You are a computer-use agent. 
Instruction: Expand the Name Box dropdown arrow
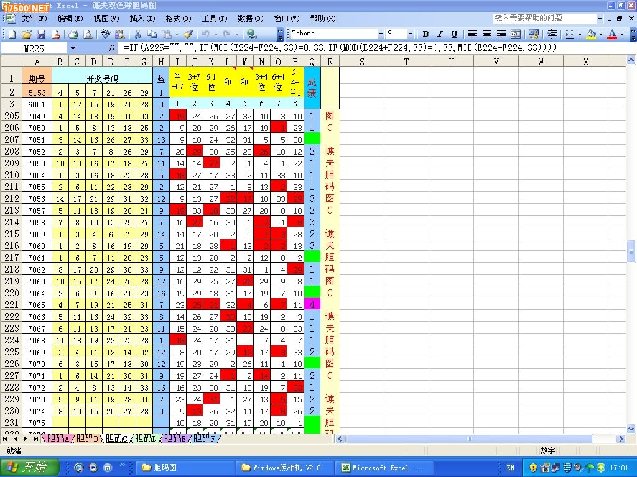[x=73, y=48]
